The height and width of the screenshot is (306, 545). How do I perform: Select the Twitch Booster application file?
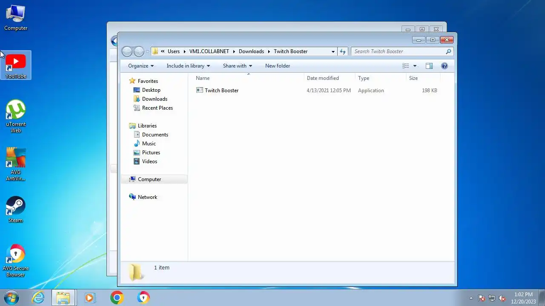point(221,91)
